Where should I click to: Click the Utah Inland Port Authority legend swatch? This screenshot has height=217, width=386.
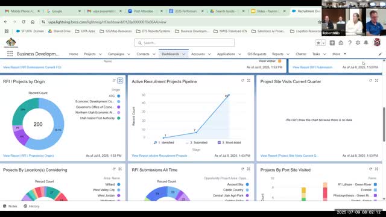coord(119,118)
